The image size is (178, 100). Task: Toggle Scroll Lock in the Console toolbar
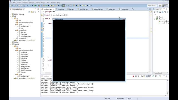click(144, 76)
